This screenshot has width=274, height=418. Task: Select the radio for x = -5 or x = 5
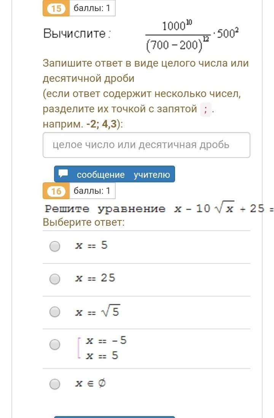[55, 345]
